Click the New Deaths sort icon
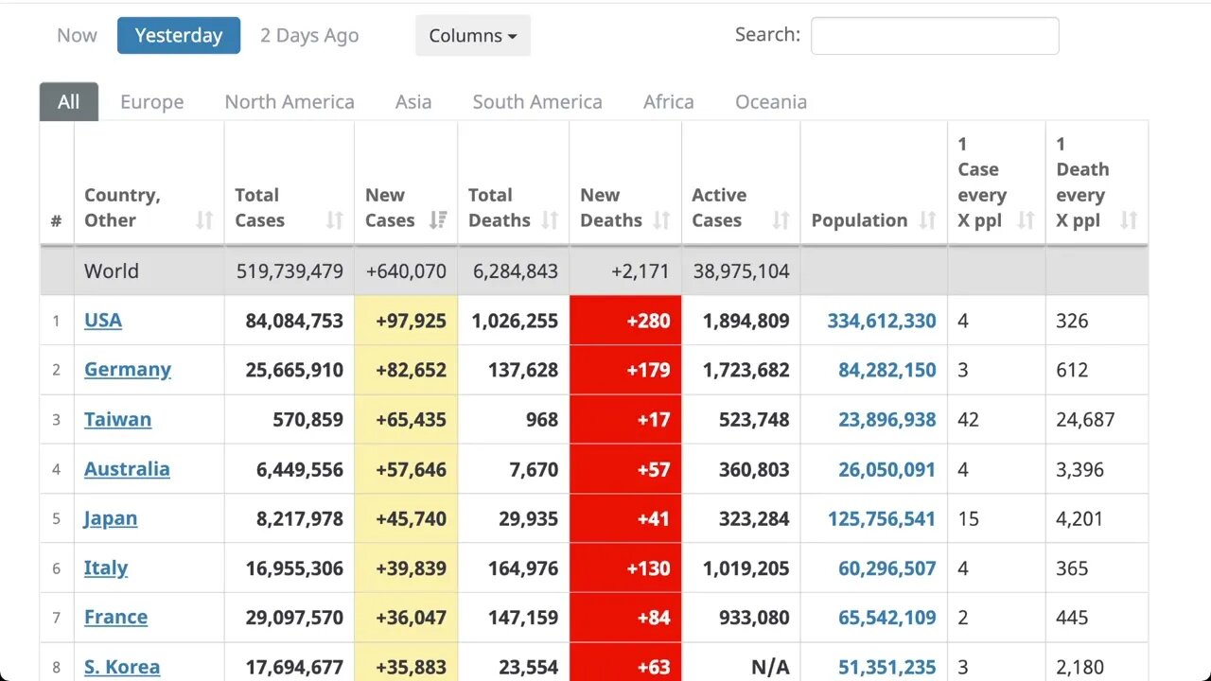 (661, 220)
